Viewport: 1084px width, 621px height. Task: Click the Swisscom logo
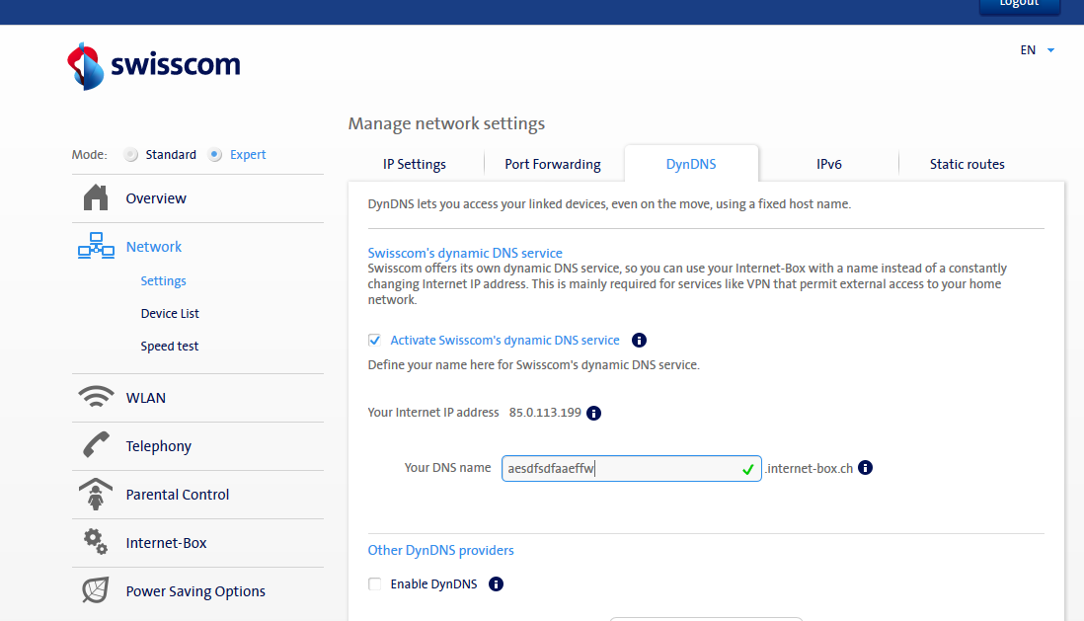153,65
